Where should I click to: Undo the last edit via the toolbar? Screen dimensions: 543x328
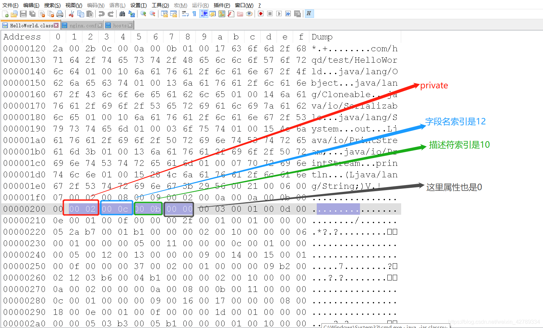101,14
